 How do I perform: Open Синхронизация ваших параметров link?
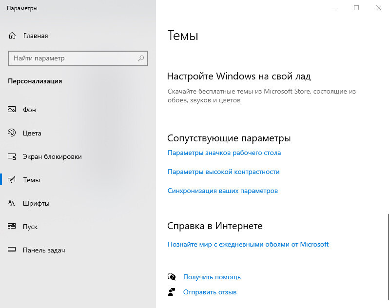pyautogui.click(x=223, y=191)
